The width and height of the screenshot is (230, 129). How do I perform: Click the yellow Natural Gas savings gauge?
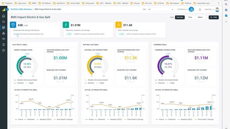pos(98,65)
